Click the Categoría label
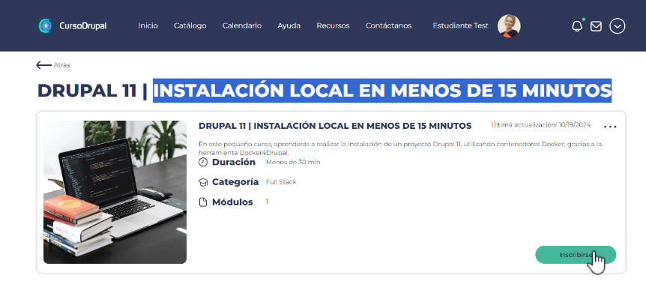This screenshot has height=293, width=646. point(235,182)
